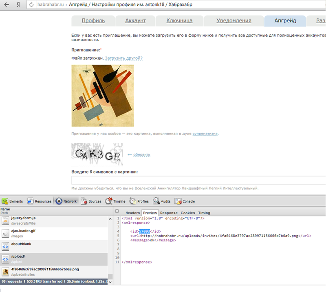Click the message ok line in preview
This screenshot has height=292, width=326.
pos(153,240)
